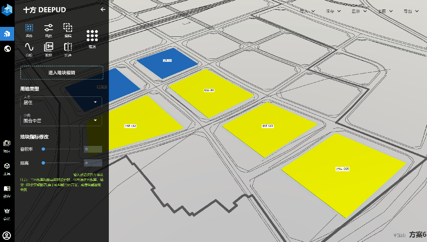The height and width of the screenshot is (242, 427).
Task: Open the 比选 comparison split tool
Action: pos(68,49)
